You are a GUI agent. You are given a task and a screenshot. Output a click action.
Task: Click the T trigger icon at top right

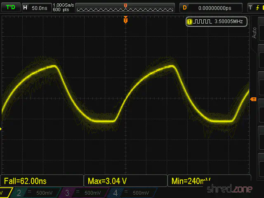point(250,7)
